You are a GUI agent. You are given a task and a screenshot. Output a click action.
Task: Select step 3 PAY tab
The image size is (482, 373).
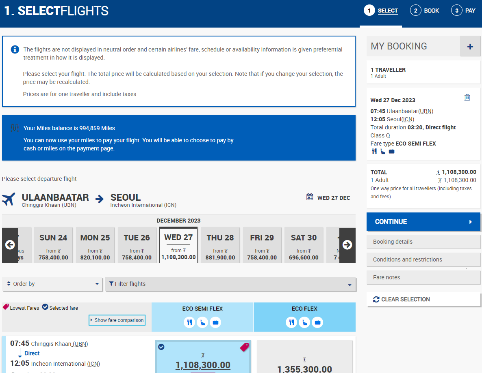point(463,11)
